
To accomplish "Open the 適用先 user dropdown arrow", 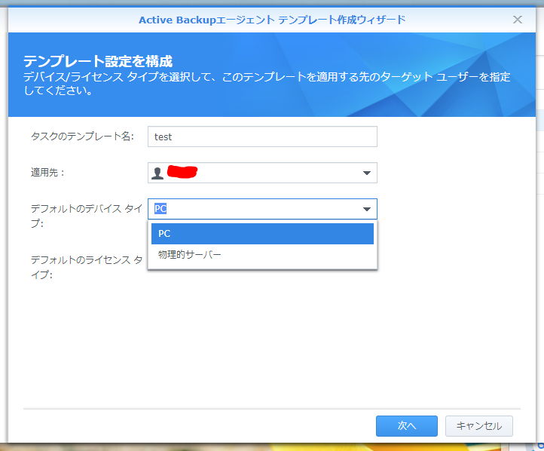I will click(x=367, y=173).
